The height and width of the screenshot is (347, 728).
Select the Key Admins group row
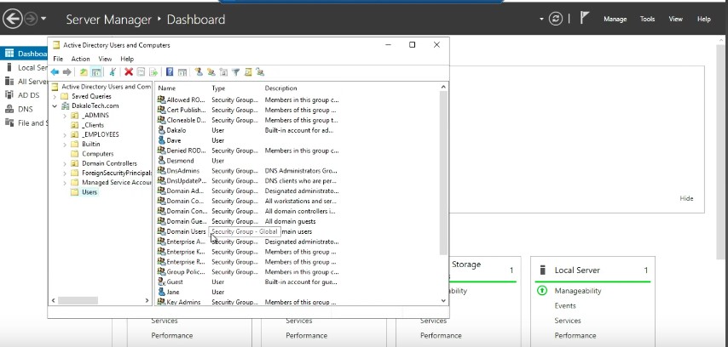(x=183, y=302)
